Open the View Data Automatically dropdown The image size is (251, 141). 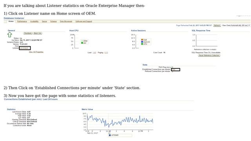236,25
